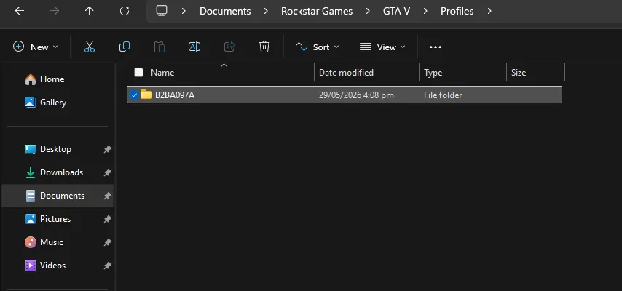Click the forward navigation arrow
This screenshot has height=291, width=622.
[55, 11]
